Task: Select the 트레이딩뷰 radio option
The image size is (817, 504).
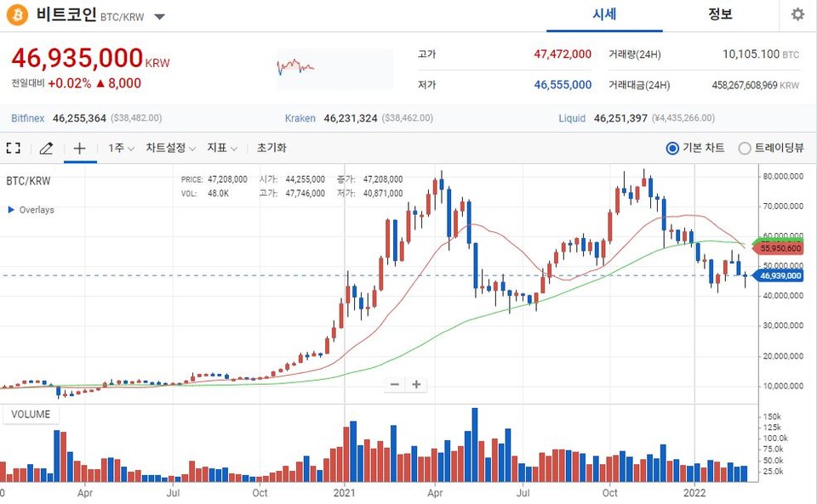Action: (x=745, y=148)
